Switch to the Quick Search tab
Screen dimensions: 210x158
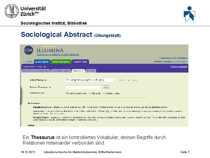42,62
